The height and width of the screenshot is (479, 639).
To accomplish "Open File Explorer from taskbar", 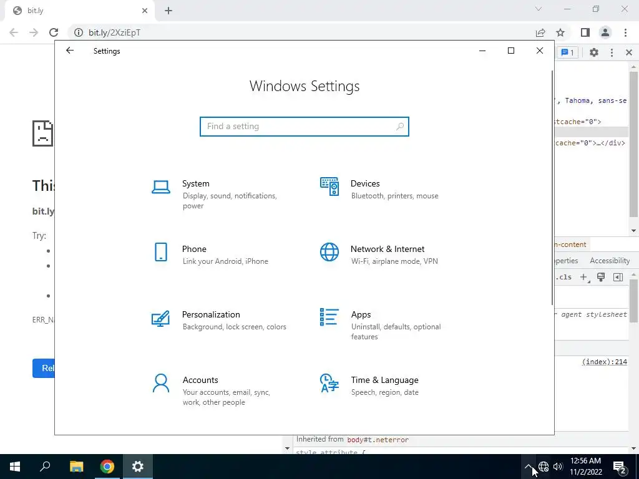I will coord(76,467).
